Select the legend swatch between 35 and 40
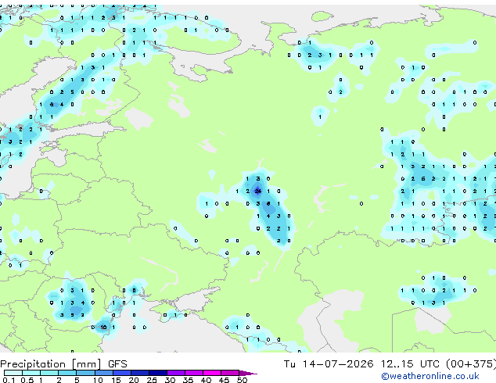496x383 pixels. (x=194, y=373)
